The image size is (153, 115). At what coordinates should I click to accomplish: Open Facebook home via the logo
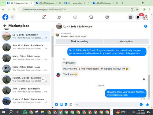tap(5, 17)
